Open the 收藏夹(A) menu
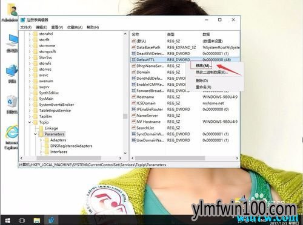This screenshot has width=303, height=225. click(x=75, y=27)
